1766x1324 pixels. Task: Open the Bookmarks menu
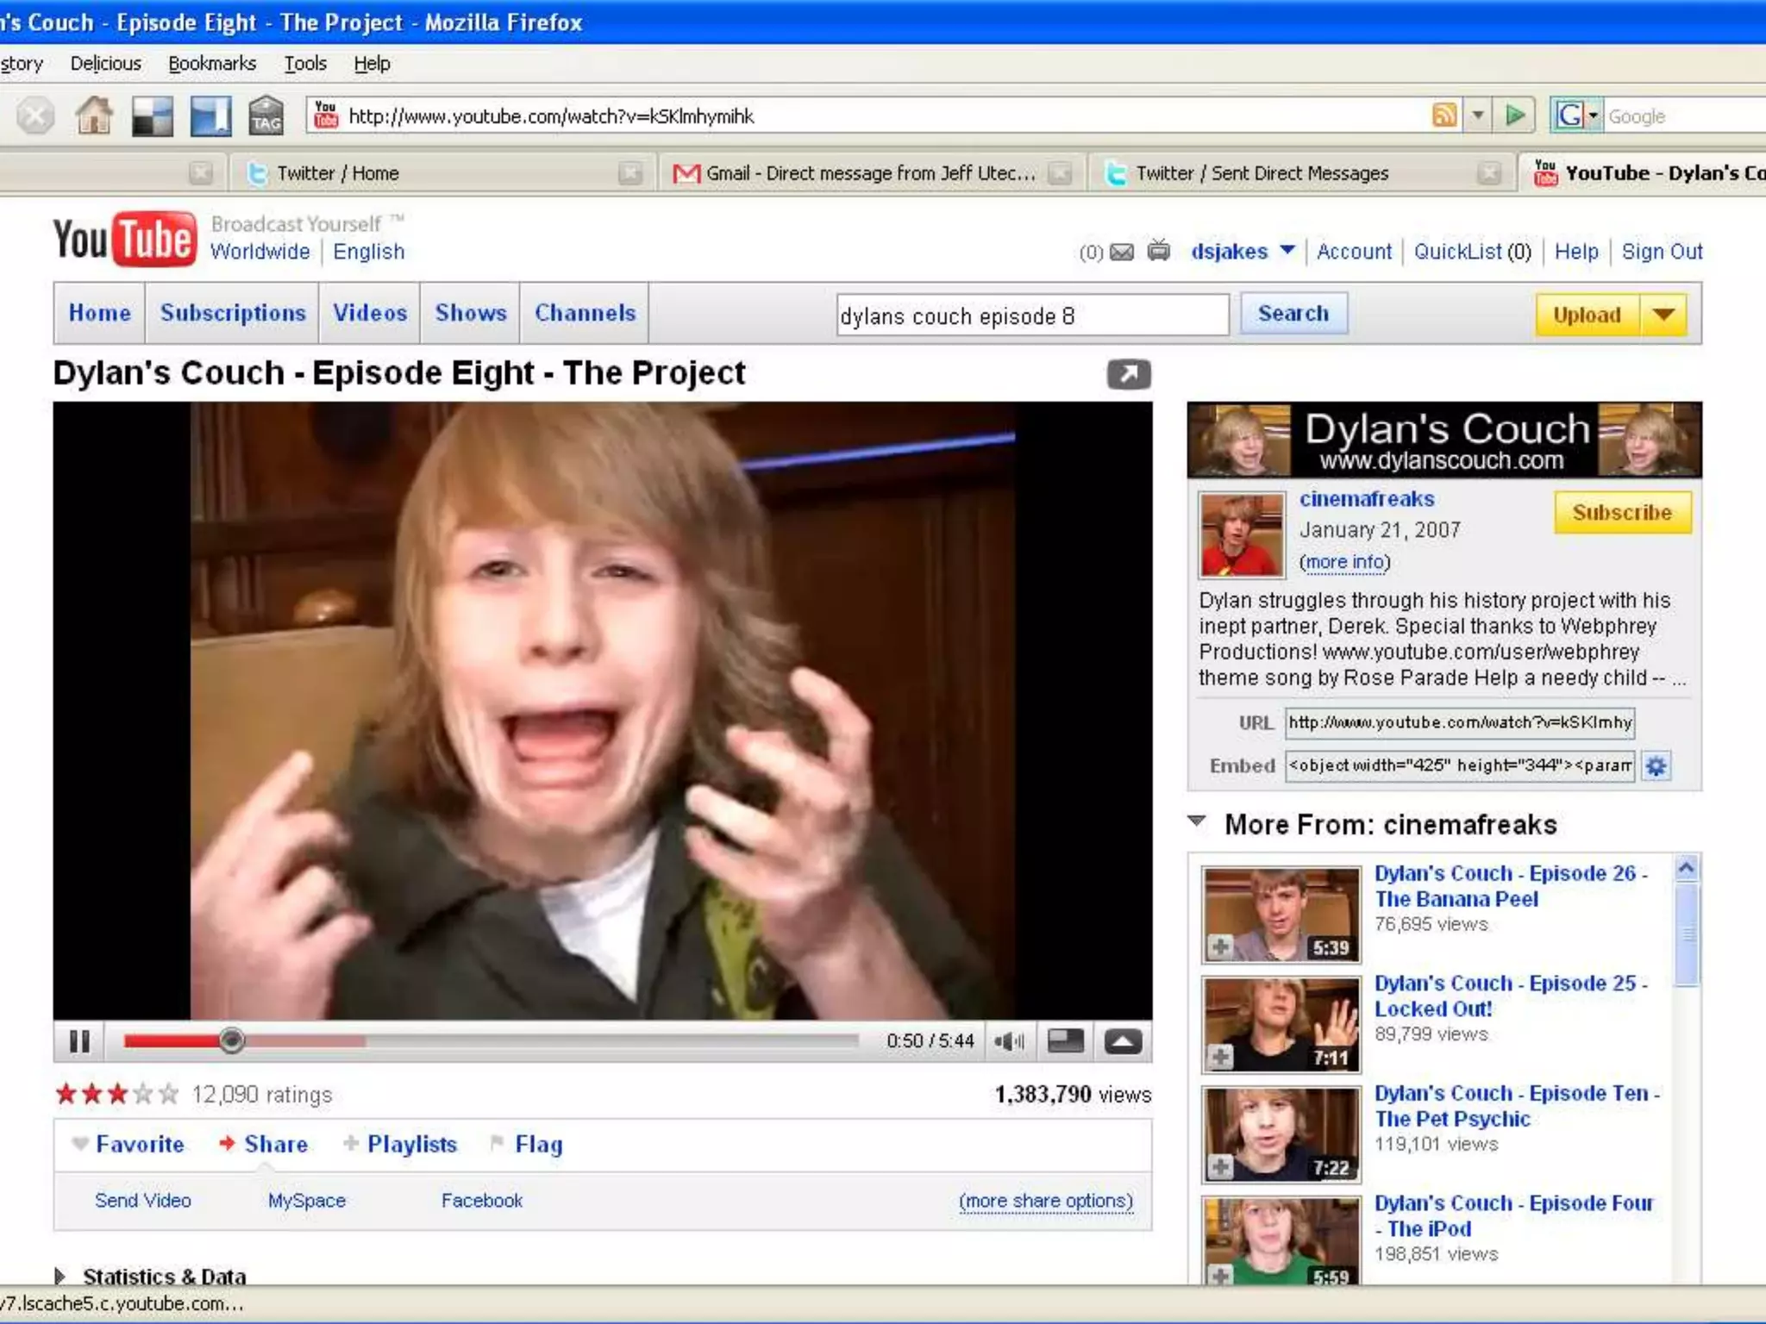[212, 64]
